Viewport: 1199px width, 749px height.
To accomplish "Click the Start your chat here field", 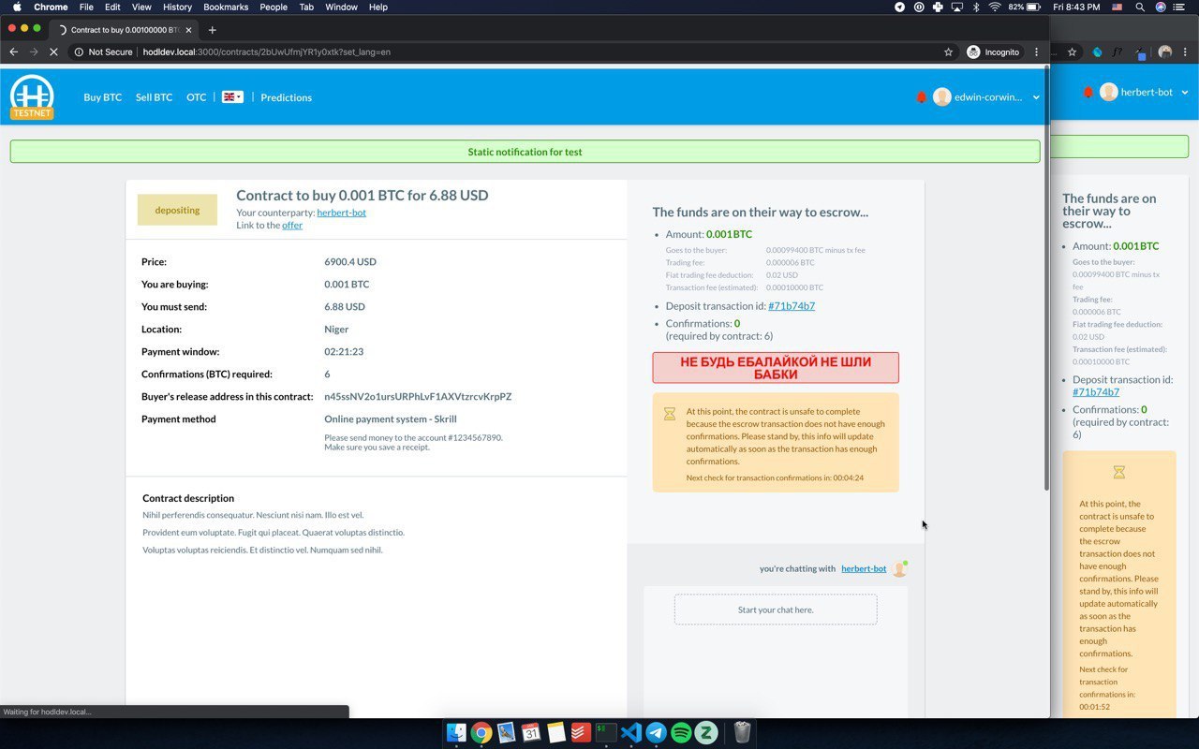I will (x=776, y=609).
